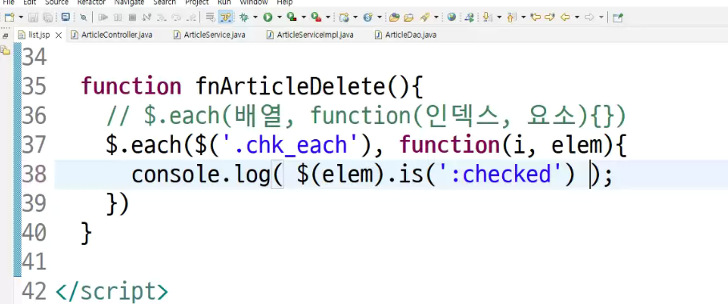Viewport: 728px width, 304px height.
Task: Click the Open Type folder icon
Action: (394, 18)
